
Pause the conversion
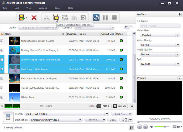point(105,18)
